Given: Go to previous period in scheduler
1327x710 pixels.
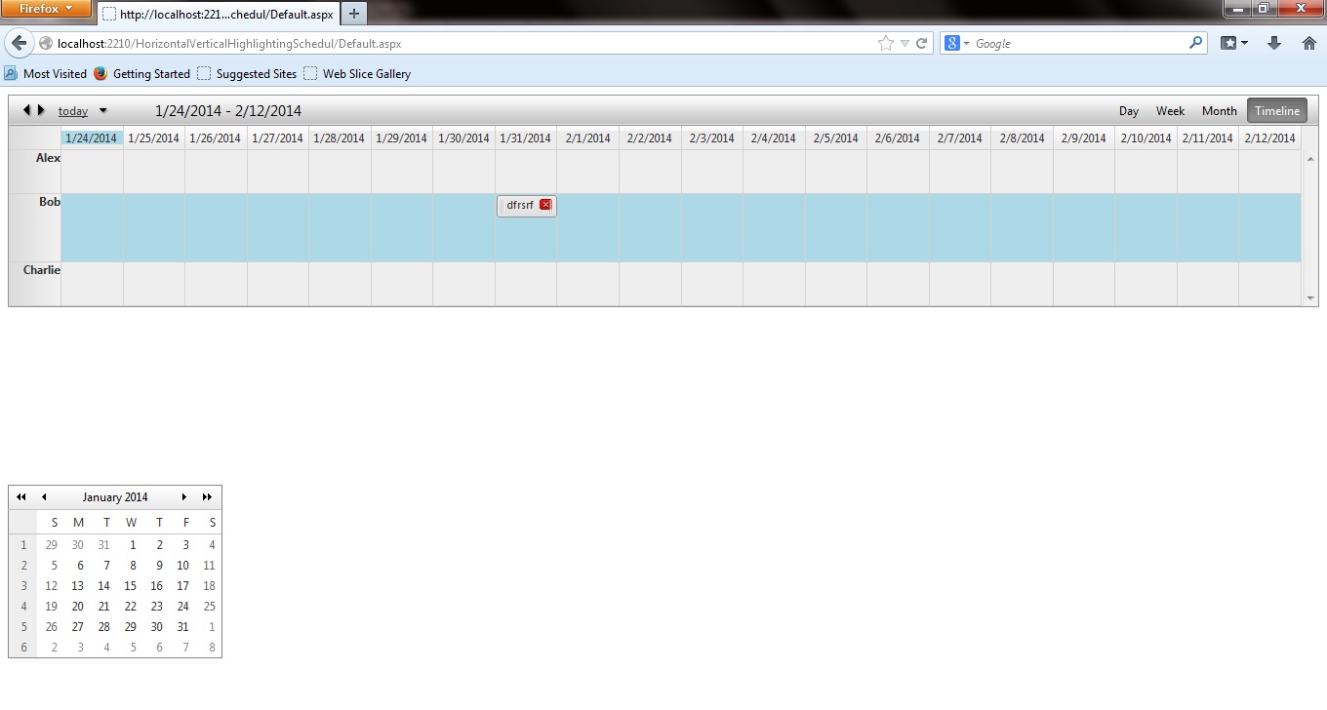Looking at the screenshot, I should point(26,110).
